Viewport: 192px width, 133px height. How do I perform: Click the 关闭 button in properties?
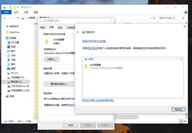[70, 125]
